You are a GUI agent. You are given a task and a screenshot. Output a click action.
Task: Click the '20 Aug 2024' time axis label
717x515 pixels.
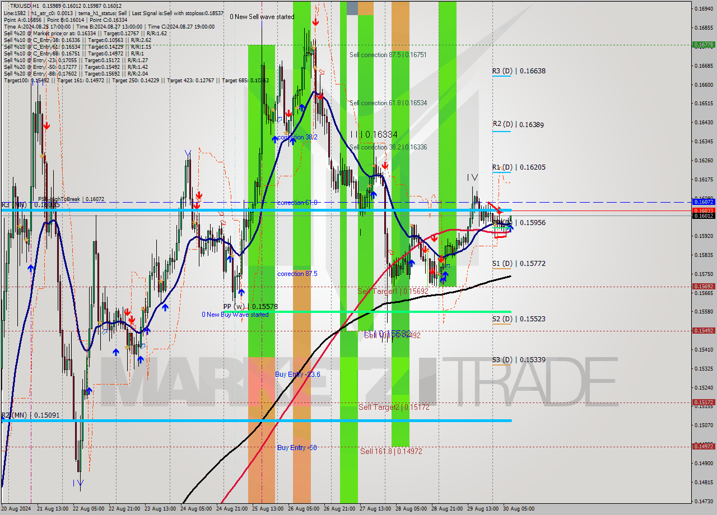pyautogui.click(x=16, y=509)
